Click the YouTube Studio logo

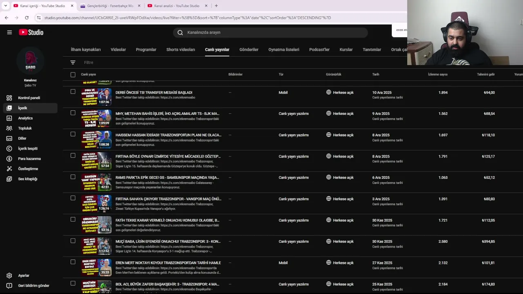(x=31, y=32)
